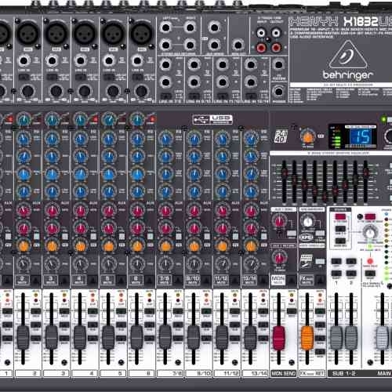Image resolution: width=392 pixels, height=392 pixels.
Task: Click the left red RCA jack
Action: pyautogui.click(x=261, y=48)
